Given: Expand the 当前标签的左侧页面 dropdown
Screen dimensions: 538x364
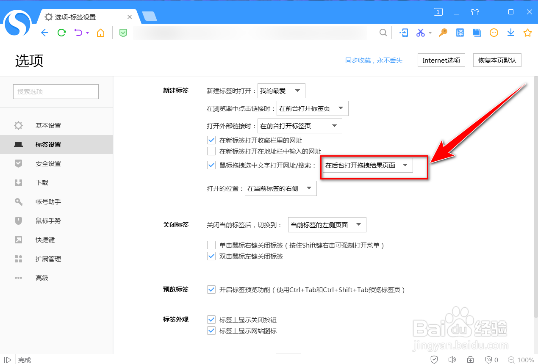Looking at the screenshot, I should tap(327, 225).
